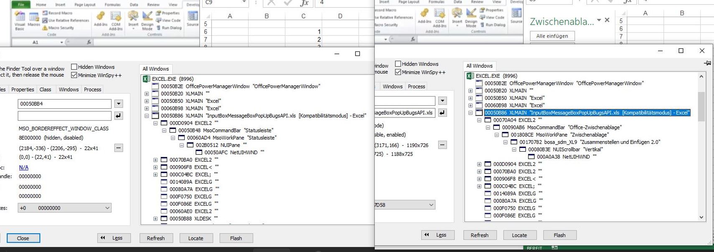Open Add-Ins in right Excel ribbon
Viewport: 714px width, 252px height.
coord(424,16)
